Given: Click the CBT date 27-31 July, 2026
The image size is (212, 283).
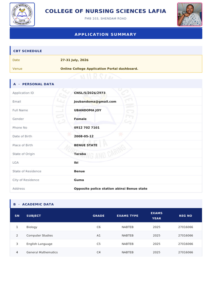Looking at the screenshot, I should pos(75,60).
